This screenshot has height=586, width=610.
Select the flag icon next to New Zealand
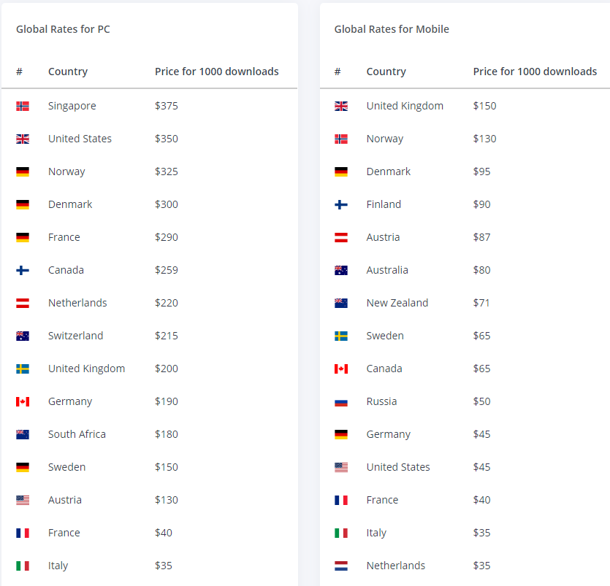(341, 303)
